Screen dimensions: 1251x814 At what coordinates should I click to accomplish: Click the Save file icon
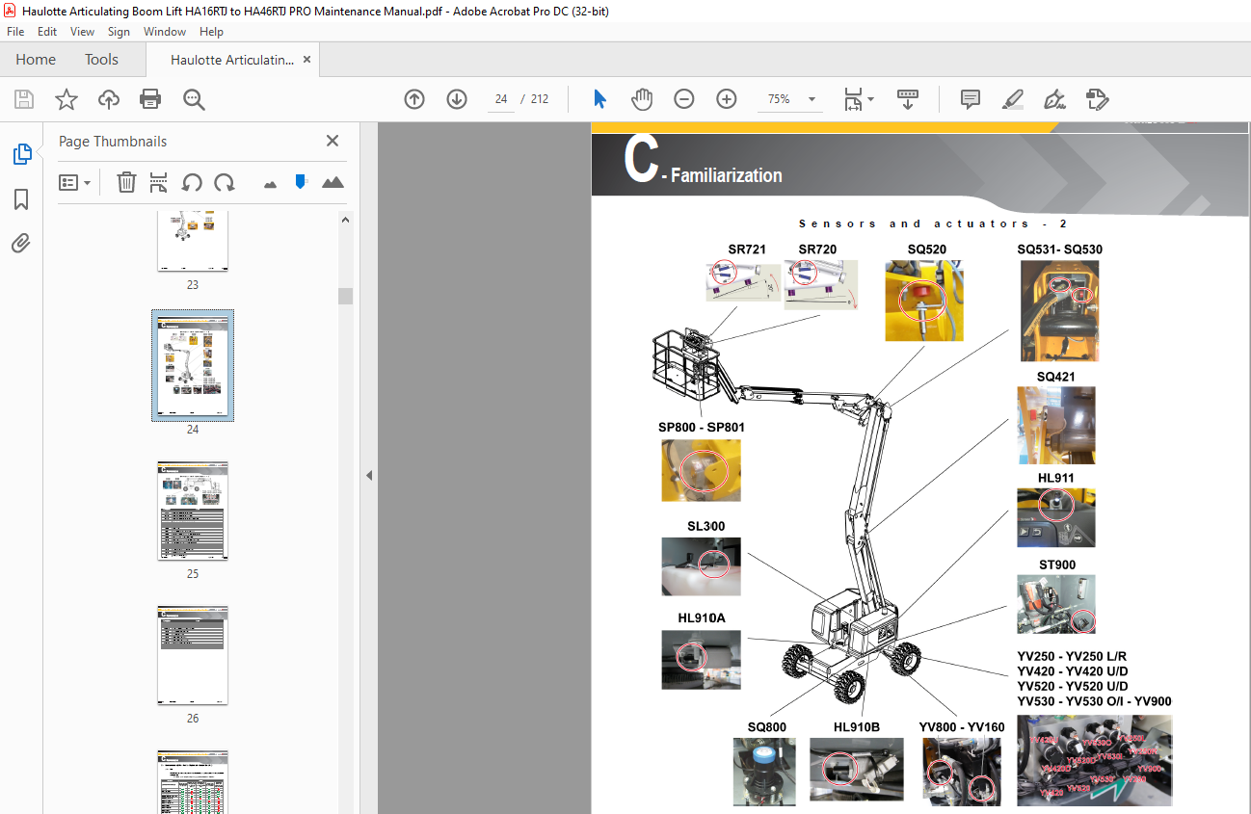(x=24, y=99)
